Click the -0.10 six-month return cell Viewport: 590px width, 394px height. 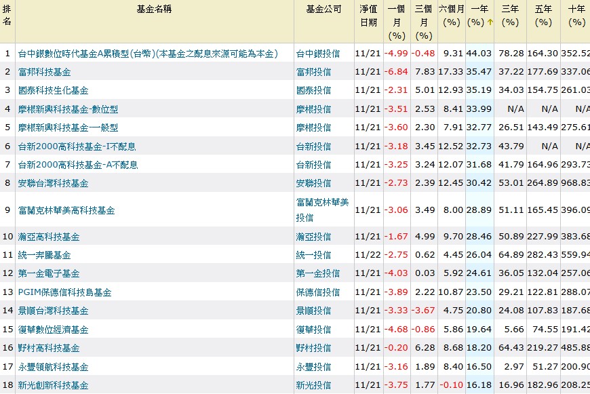[x=451, y=385]
